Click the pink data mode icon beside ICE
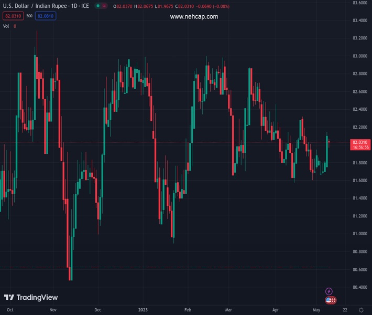372x315 pixels. 105,6
